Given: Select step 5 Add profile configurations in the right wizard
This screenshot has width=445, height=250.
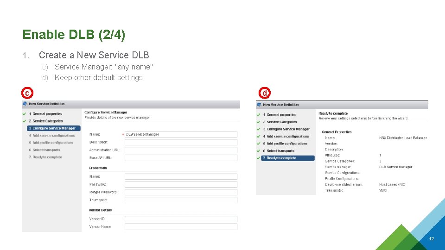Looking at the screenshot, I should point(285,144).
